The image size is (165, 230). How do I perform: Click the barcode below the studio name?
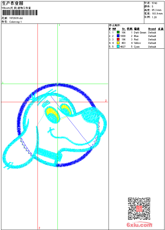20,13
